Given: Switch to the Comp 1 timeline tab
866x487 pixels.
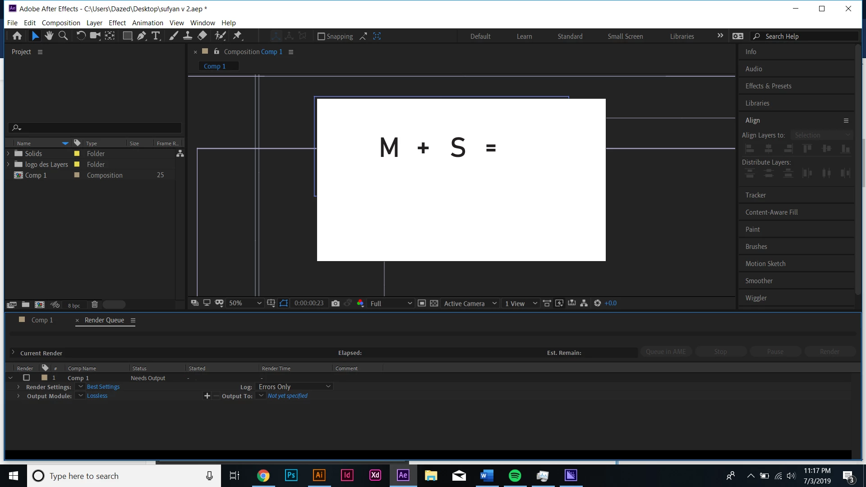Looking at the screenshot, I should pos(42,320).
